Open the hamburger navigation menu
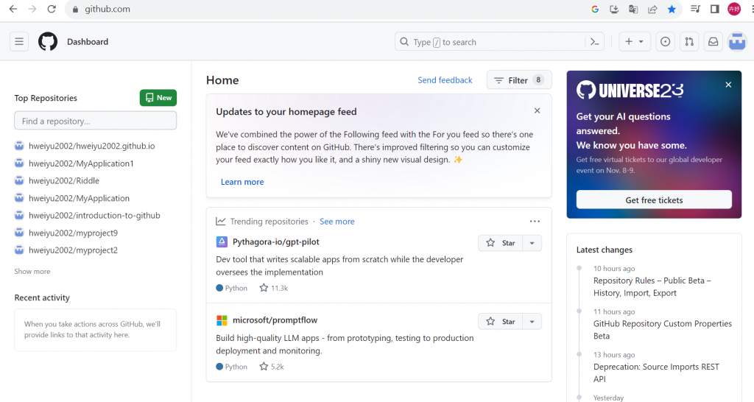 click(x=19, y=42)
